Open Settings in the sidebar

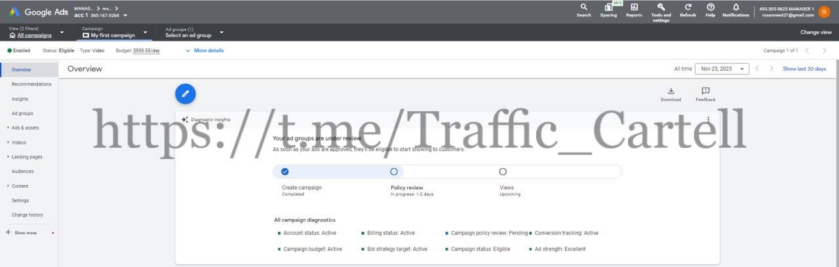(20, 200)
